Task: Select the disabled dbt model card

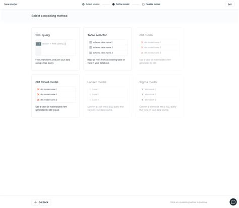Action: click(x=159, y=49)
